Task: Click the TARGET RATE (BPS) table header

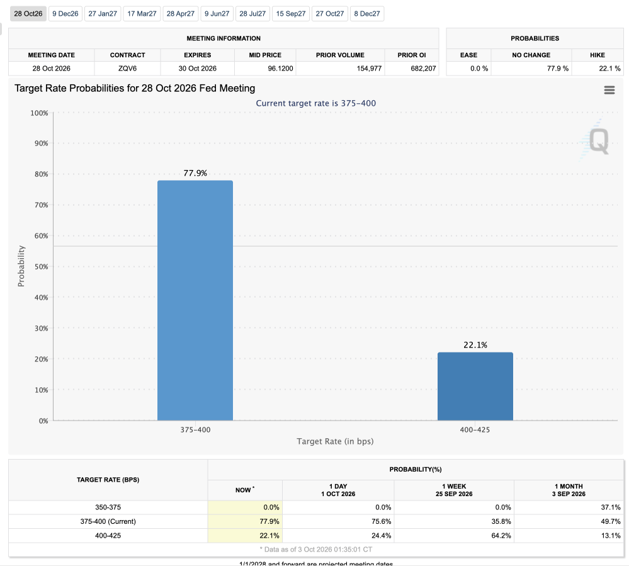Action: pyautogui.click(x=108, y=480)
